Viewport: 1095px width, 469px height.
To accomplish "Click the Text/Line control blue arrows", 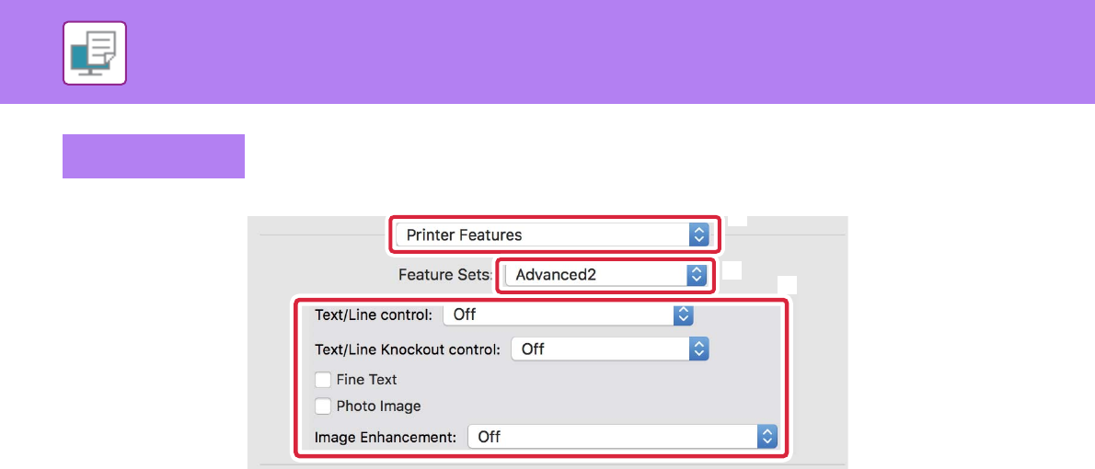I will click(x=683, y=315).
